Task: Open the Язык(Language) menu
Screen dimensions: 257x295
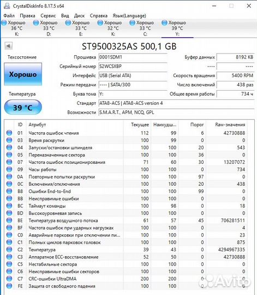Action: pos(129,16)
